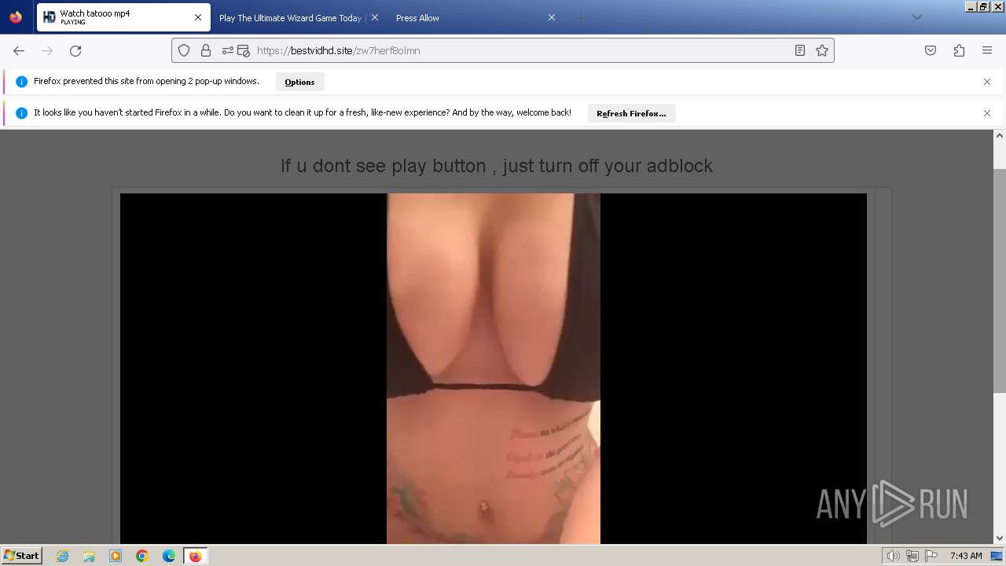Open Action Center flag in tray
The image size is (1006, 566).
[930, 556]
